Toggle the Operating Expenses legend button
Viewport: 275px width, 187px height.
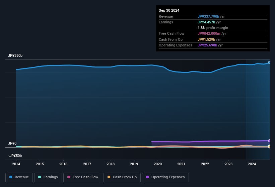click(x=165, y=177)
